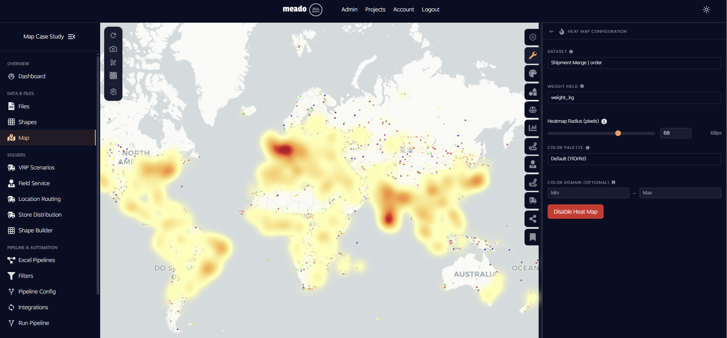This screenshot has height=338, width=727.
Task: Collapse the Map Case Study sidebar
Action: coord(72,37)
